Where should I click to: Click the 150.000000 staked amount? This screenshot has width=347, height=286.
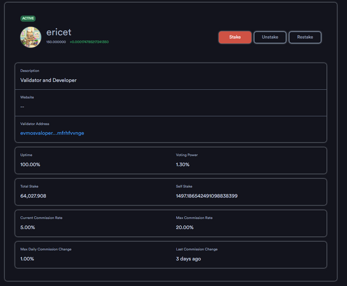[x=56, y=42]
